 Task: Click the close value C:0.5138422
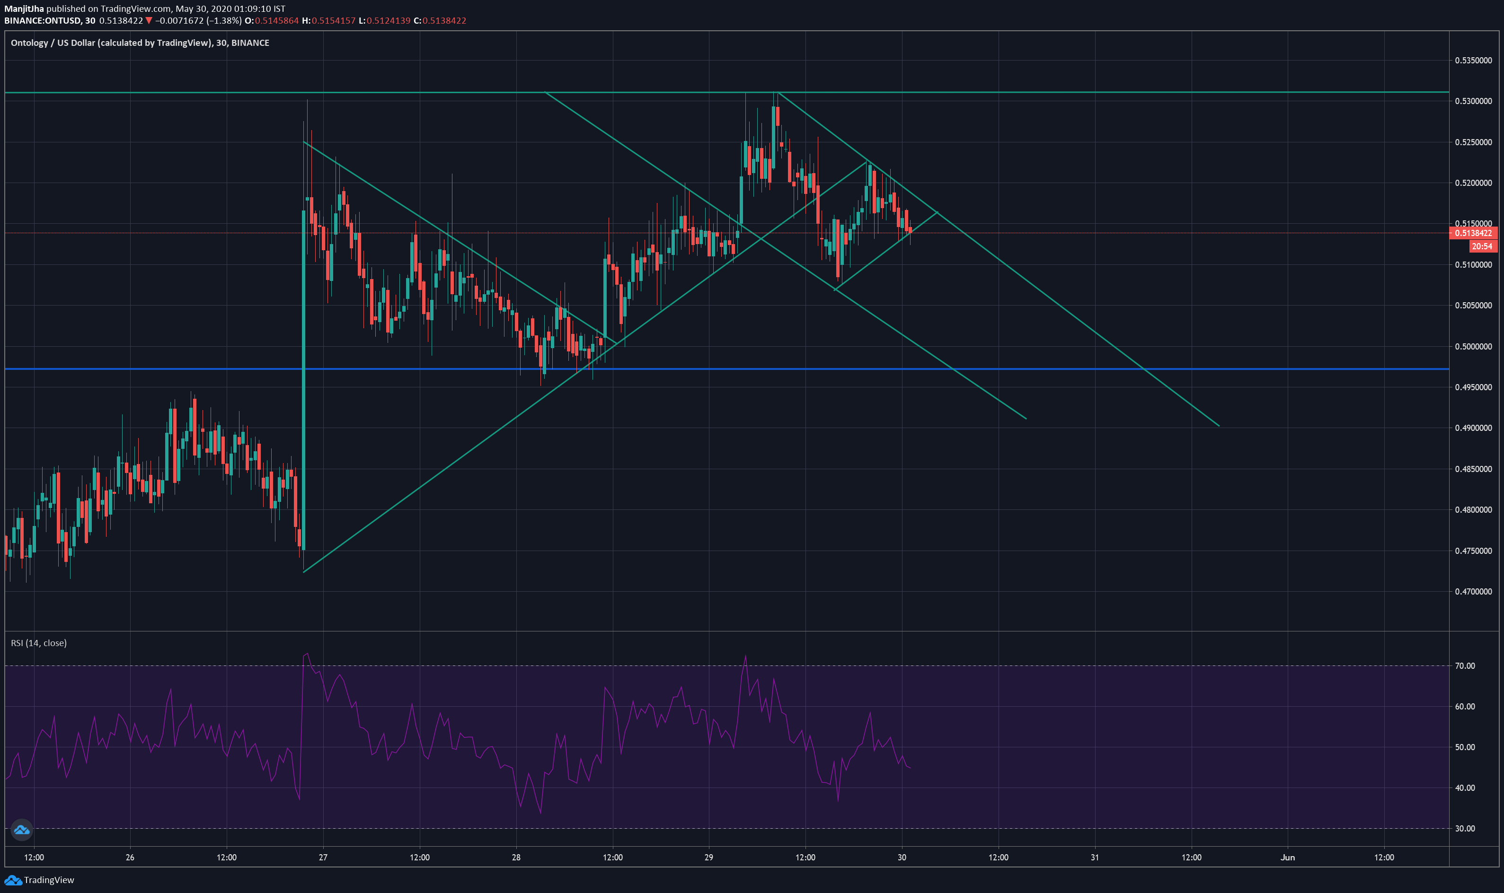tap(440, 20)
